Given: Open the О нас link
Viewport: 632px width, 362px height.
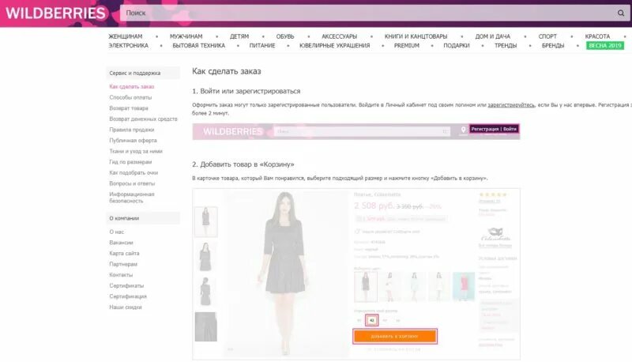Looking at the screenshot, I should (116, 232).
